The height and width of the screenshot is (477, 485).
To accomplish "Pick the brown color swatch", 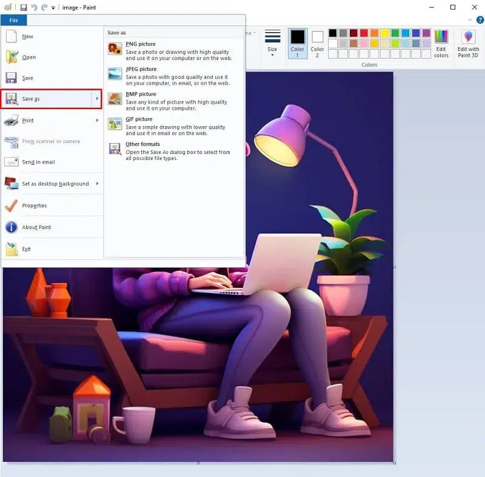I will pos(353,44).
